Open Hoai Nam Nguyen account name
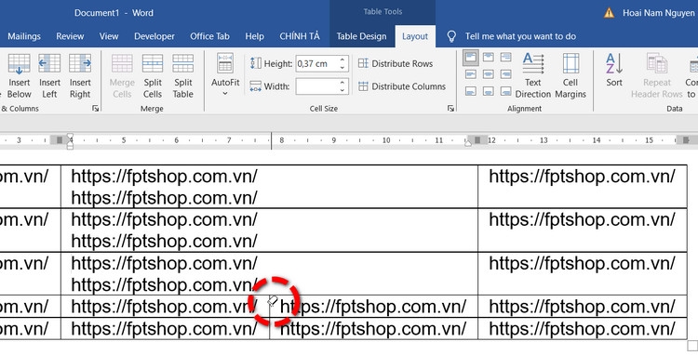 pos(658,13)
